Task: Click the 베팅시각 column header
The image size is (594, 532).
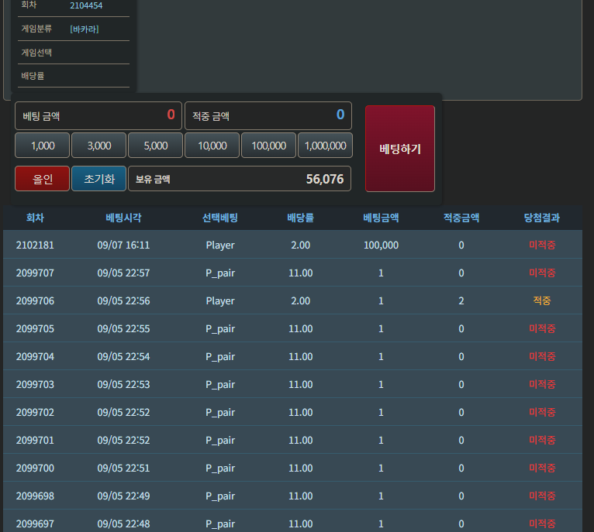Action: pos(123,218)
